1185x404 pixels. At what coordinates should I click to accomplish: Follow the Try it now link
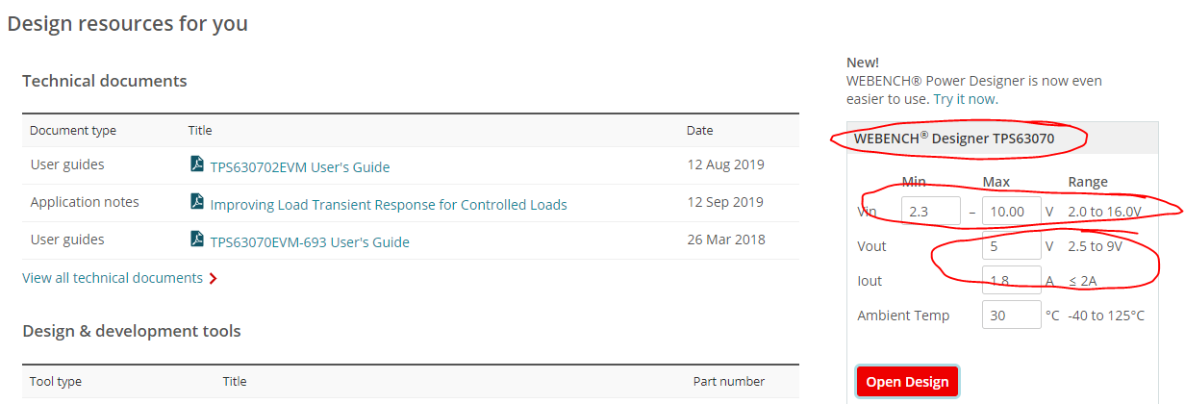(x=965, y=99)
